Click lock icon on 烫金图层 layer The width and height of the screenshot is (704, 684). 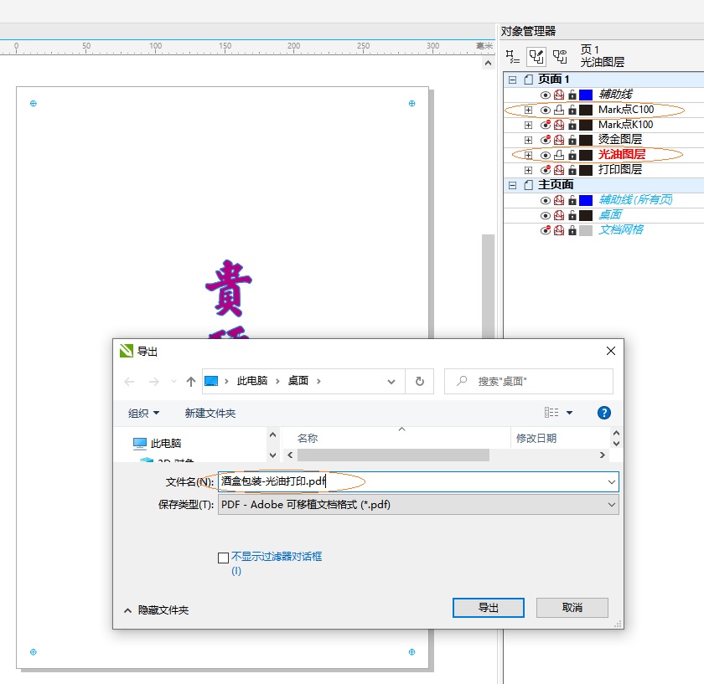pos(572,140)
